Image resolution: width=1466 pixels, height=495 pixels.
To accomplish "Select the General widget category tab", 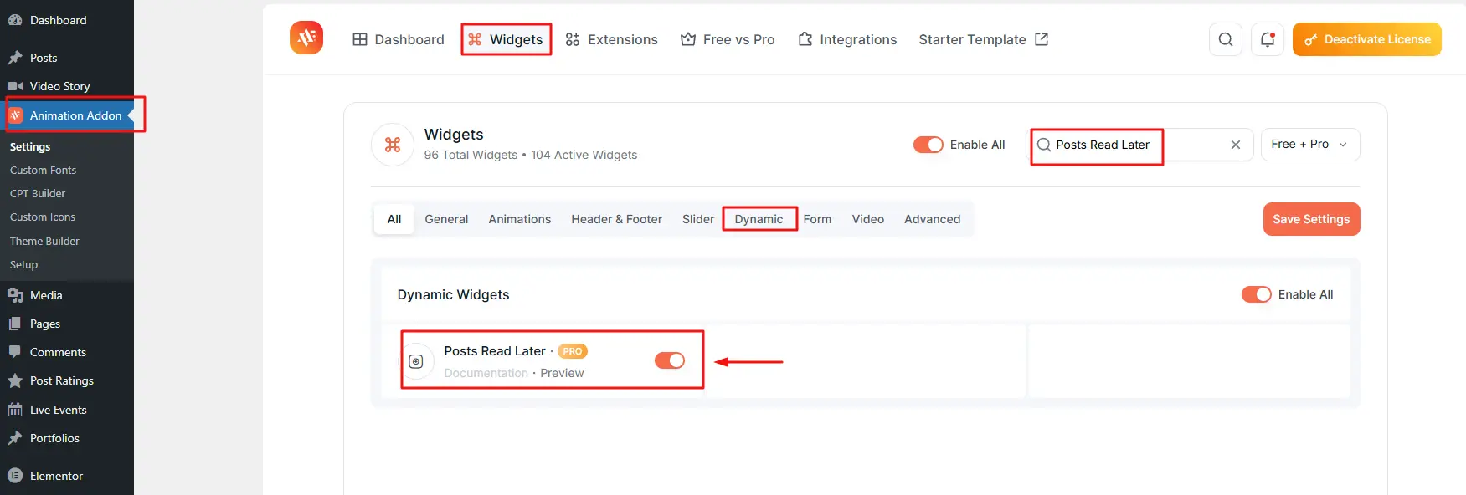I will coord(446,219).
